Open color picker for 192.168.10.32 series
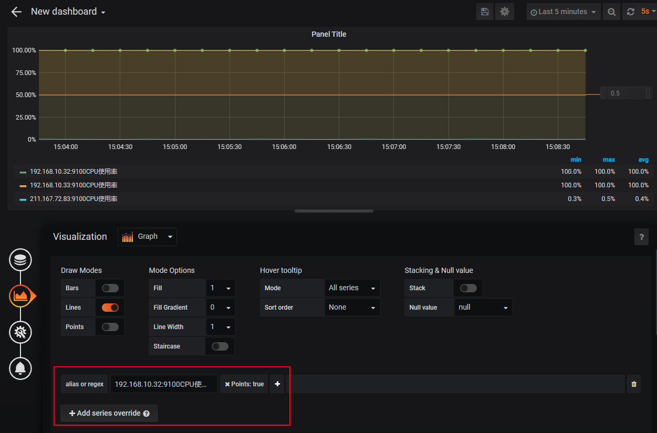 (23, 172)
